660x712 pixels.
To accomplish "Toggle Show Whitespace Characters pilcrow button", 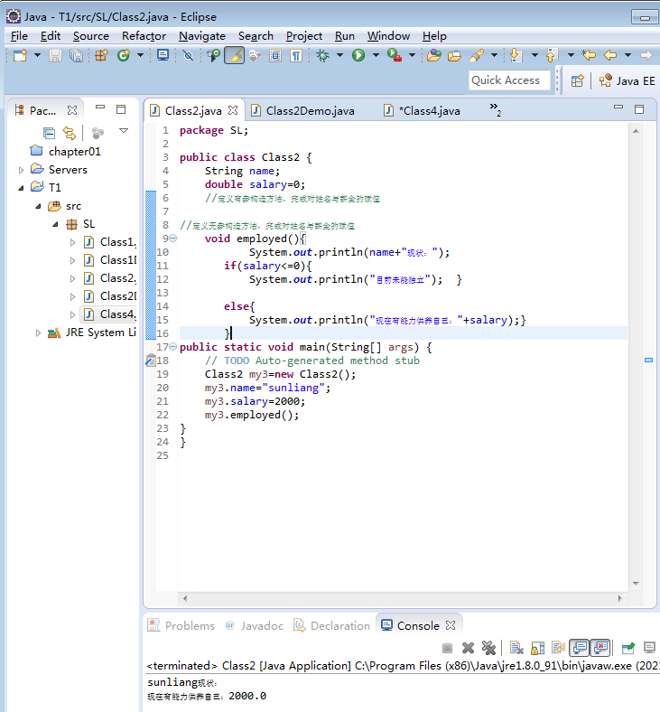I will (296, 56).
